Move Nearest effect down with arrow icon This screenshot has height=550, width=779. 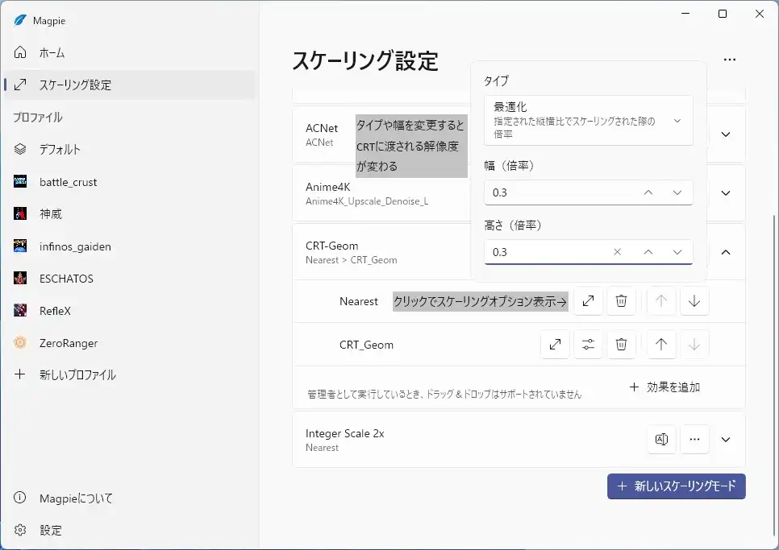[694, 301]
